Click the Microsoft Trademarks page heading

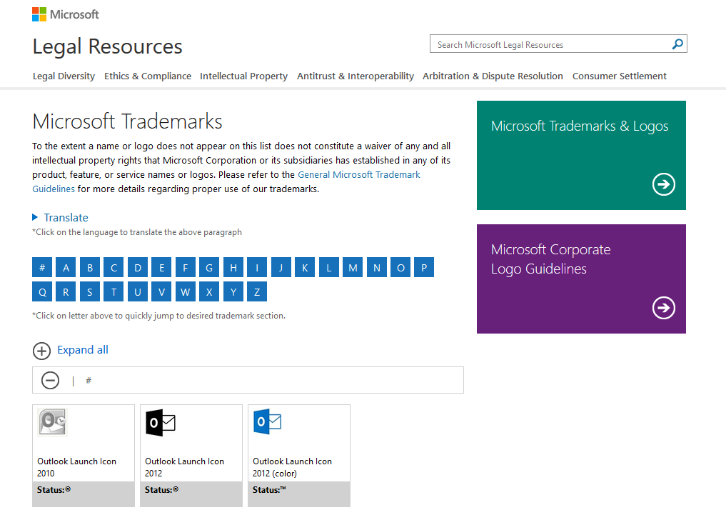127,121
